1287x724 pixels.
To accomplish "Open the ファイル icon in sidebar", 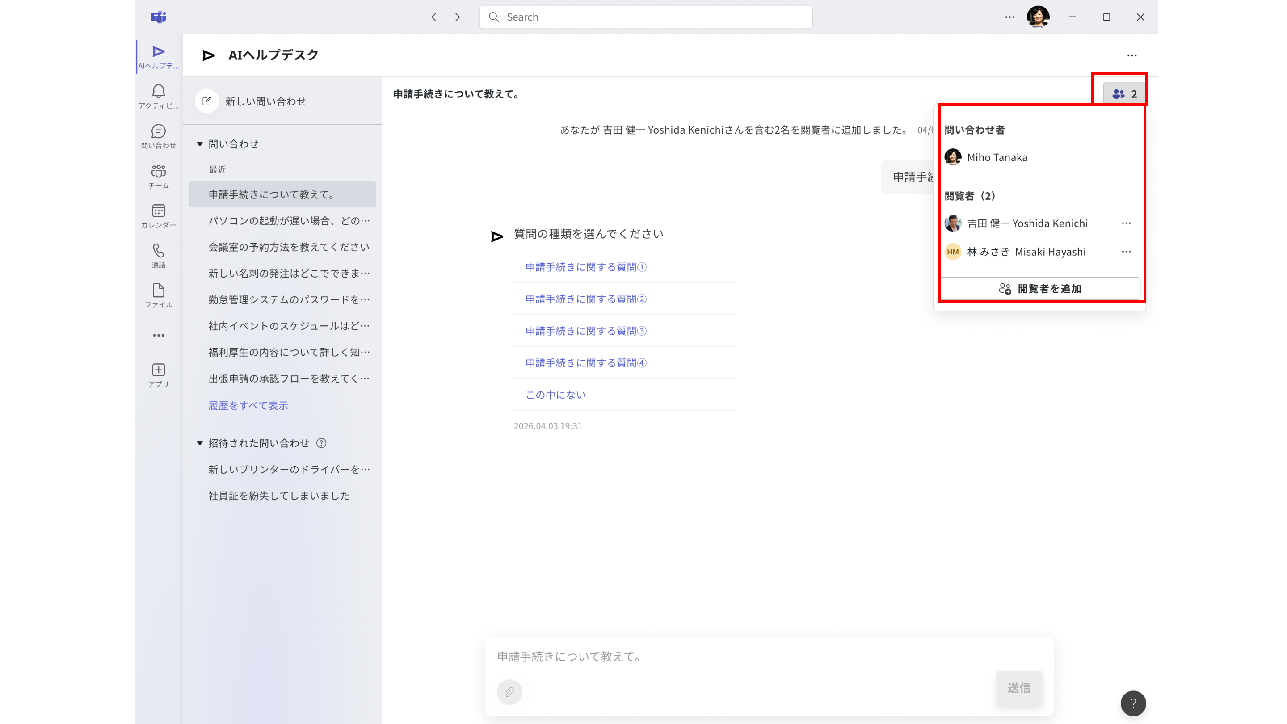I will coord(158,295).
